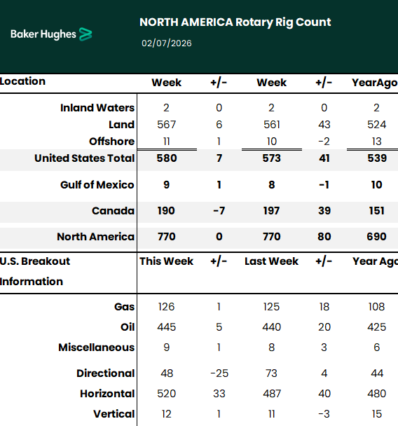Screen dimensions: 398x426
Task: Click the Canada change value -7
Action: (x=219, y=211)
